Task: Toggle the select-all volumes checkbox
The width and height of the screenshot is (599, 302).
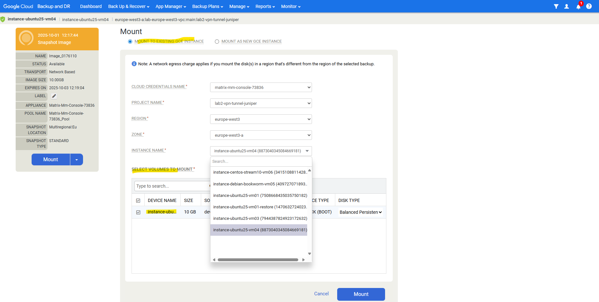Action: click(138, 201)
